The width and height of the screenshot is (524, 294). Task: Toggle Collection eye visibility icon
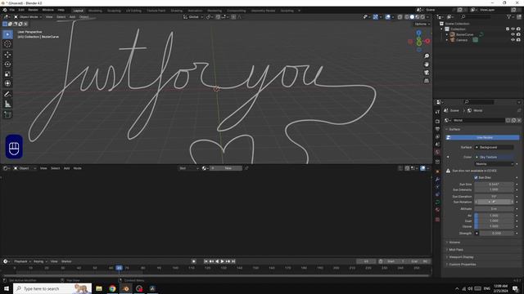coord(513,29)
